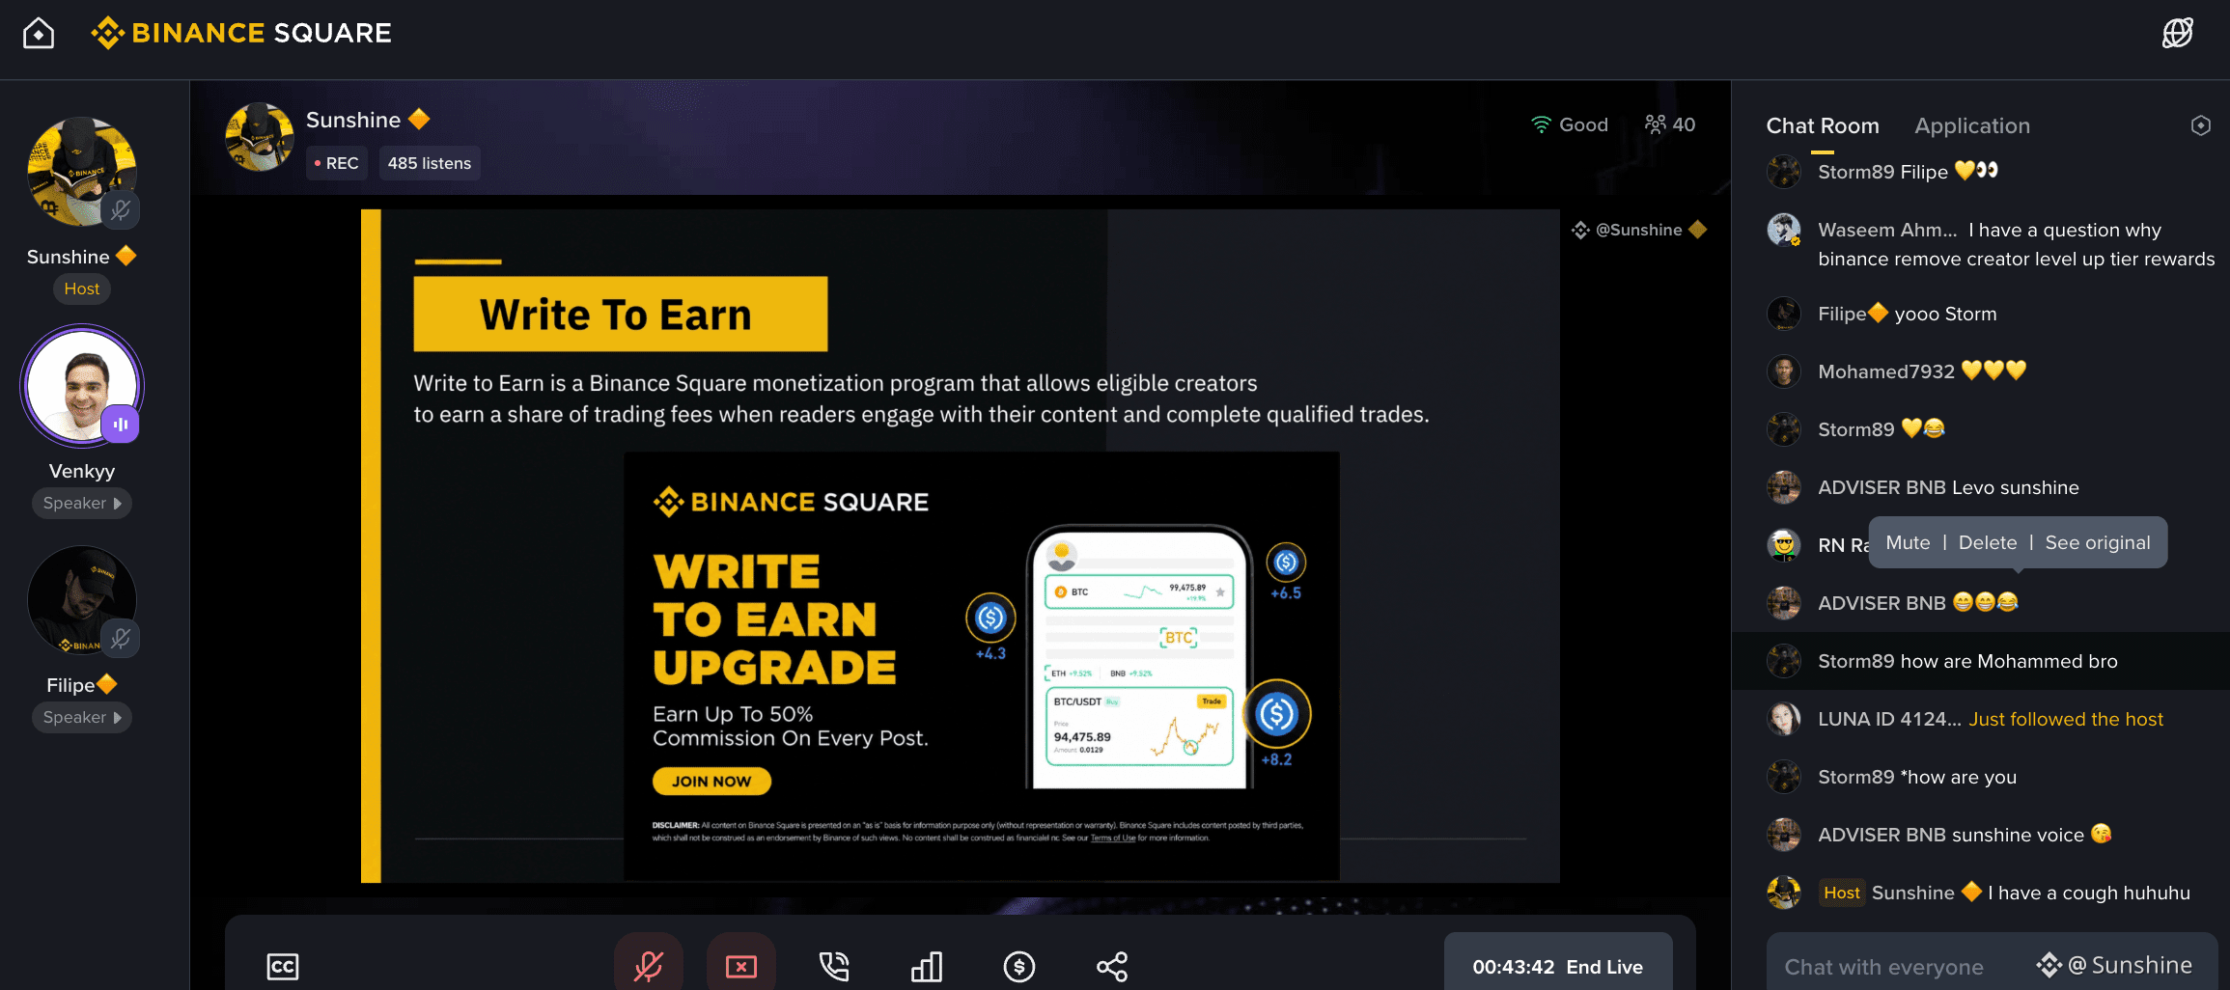Select Delete in message popup
The width and height of the screenshot is (2230, 990).
point(1988,542)
